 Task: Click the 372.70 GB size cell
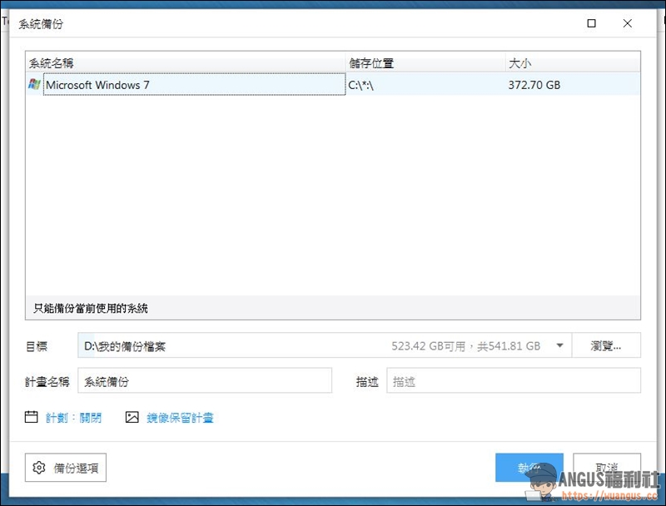point(534,84)
